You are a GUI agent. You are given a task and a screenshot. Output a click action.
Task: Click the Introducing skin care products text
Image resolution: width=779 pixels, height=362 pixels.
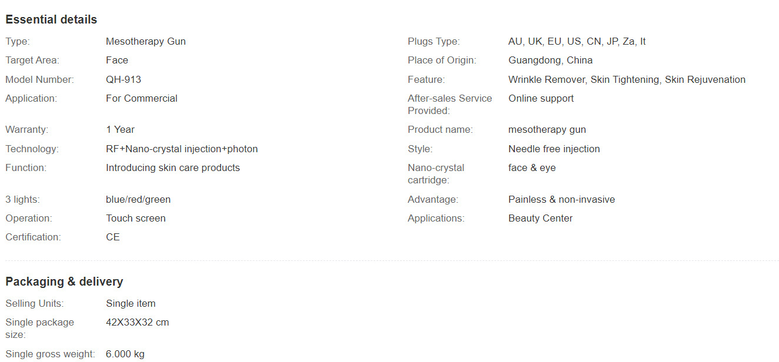tap(172, 167)
